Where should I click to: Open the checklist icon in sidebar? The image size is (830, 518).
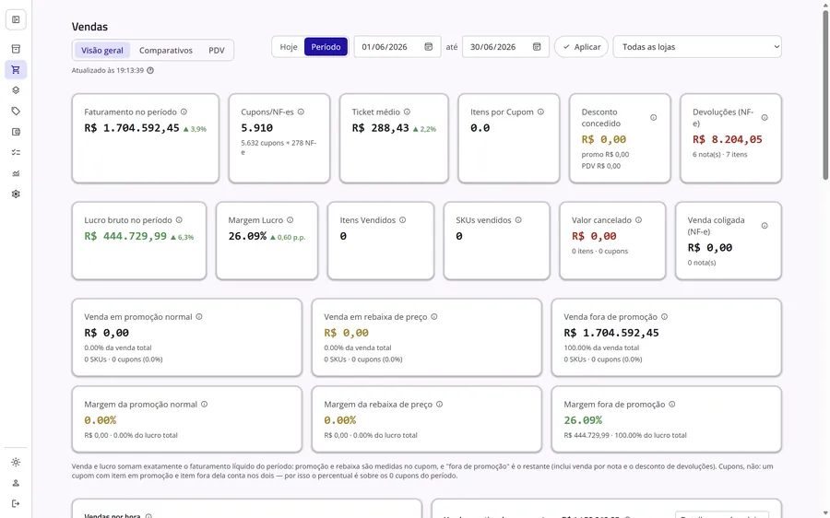tap(16, 152)
